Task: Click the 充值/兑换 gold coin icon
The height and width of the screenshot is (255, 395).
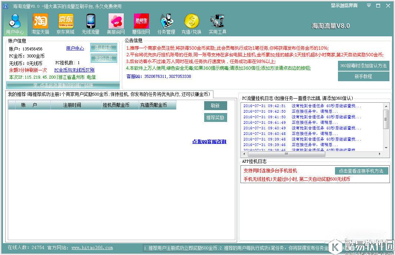Action: (x=191, y=23)
